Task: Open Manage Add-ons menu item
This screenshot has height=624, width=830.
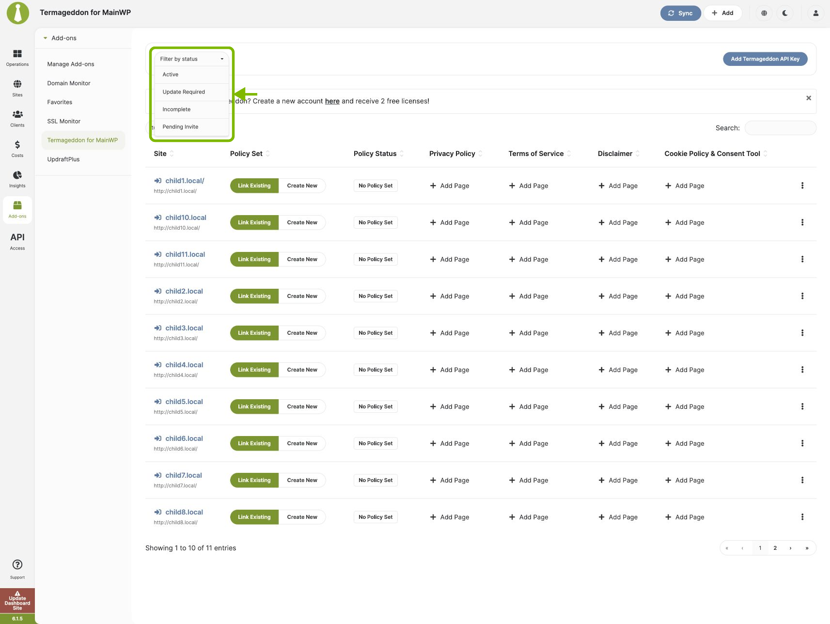Action: [x=71, y=64]
